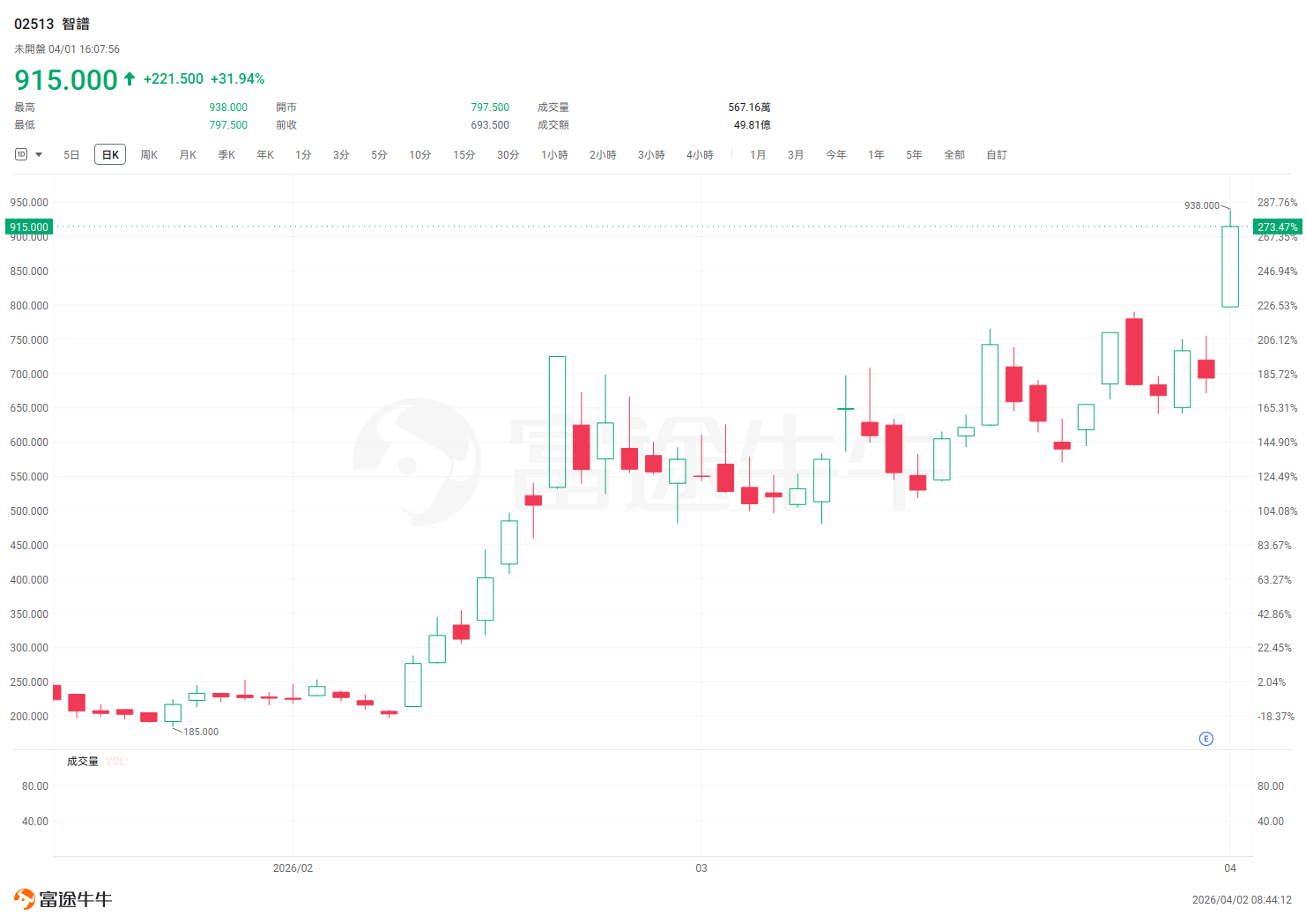Open 自訂 custom range option
Viewport: 1306px width, 923px height.
[997, 155]
